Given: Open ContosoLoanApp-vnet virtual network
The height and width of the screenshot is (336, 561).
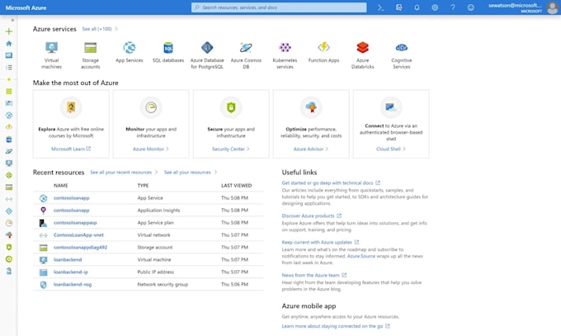Looking at the screenshot, I should (x=78, y=235).
